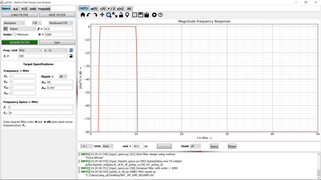Go back to previous plot view
The width and height of the screenshot is (321, 180).
point(89,15)
